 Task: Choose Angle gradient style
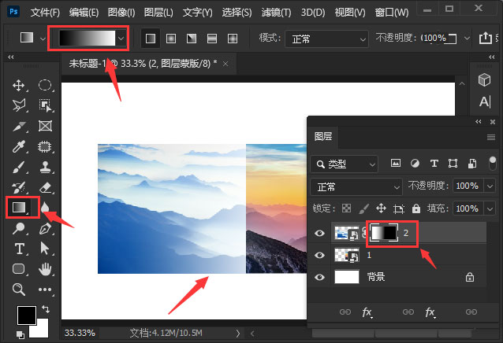click(x=192, y=39)
